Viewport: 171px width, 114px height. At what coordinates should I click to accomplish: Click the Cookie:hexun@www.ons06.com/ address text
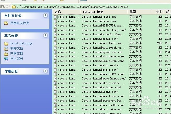tap(103, 105)
